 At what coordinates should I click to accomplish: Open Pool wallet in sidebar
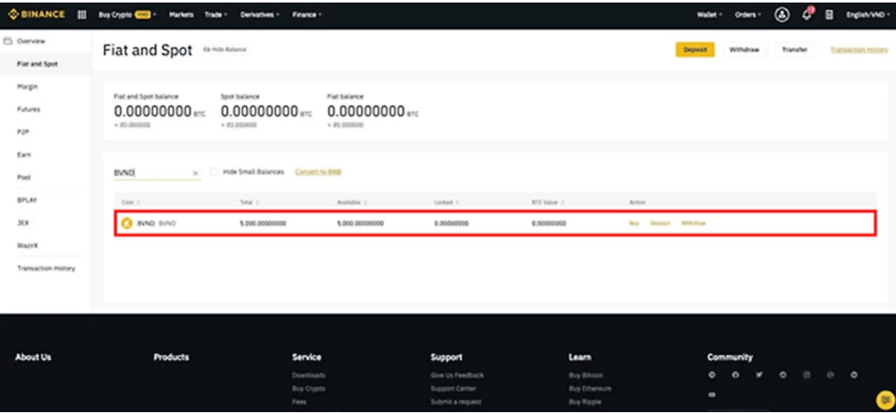pyautogui.click(x=24, y=177)
